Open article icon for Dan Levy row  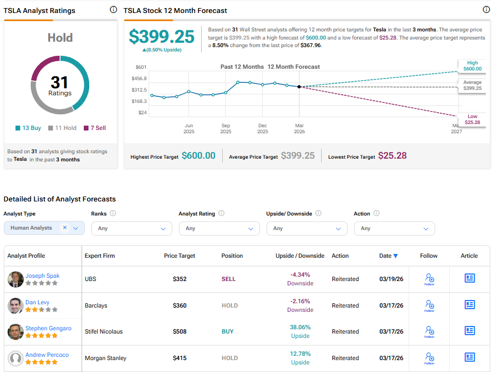[x=470, y=305]
